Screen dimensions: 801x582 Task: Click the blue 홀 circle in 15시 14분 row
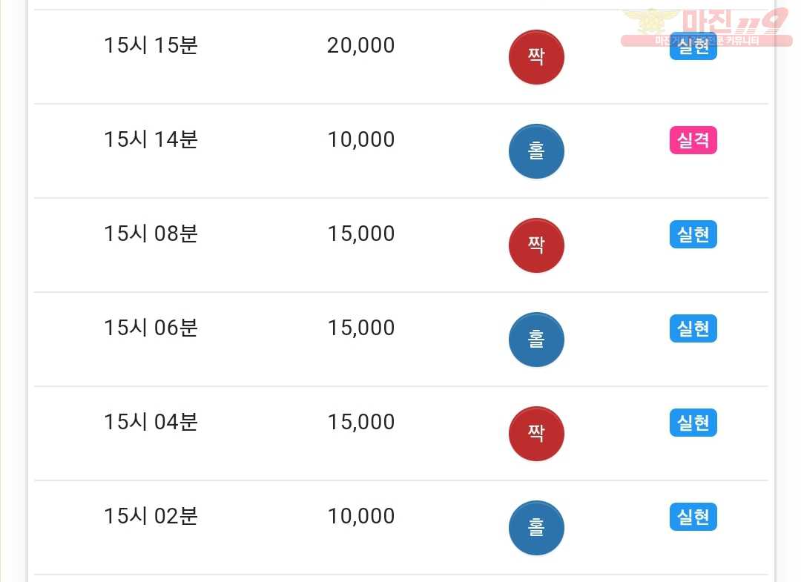[x=536, y=151]
